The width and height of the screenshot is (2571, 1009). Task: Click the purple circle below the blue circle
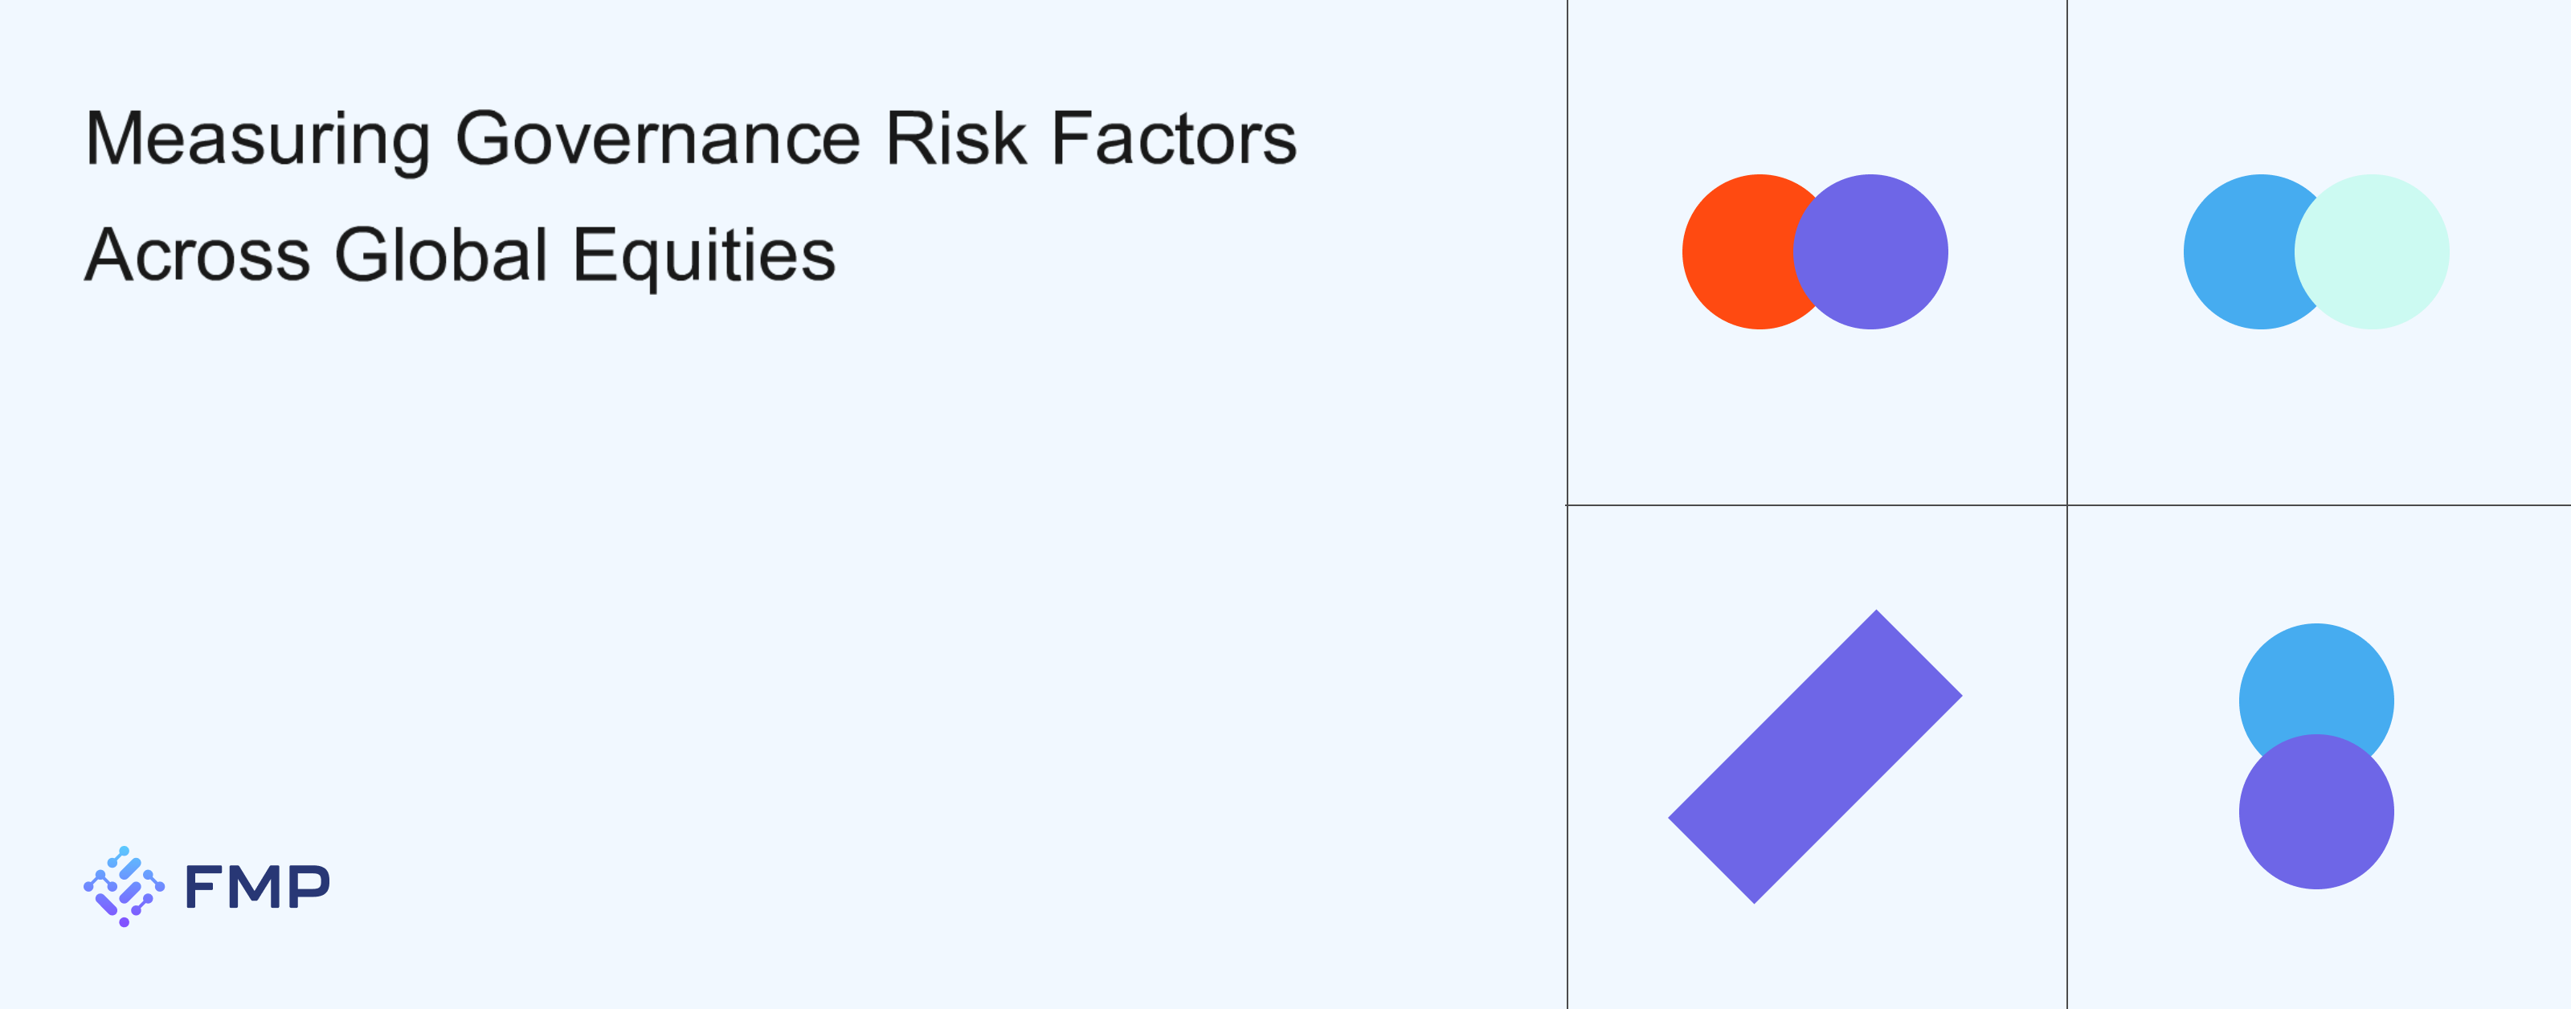[x=2316, y=812]
